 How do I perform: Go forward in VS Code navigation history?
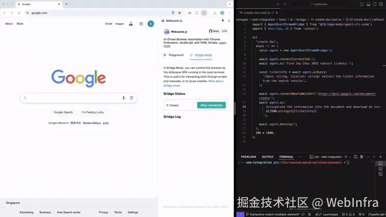coord(284,4)
